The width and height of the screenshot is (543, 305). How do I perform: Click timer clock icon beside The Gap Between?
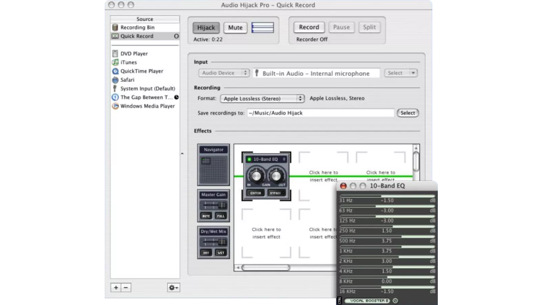click(x=176, y=97)
